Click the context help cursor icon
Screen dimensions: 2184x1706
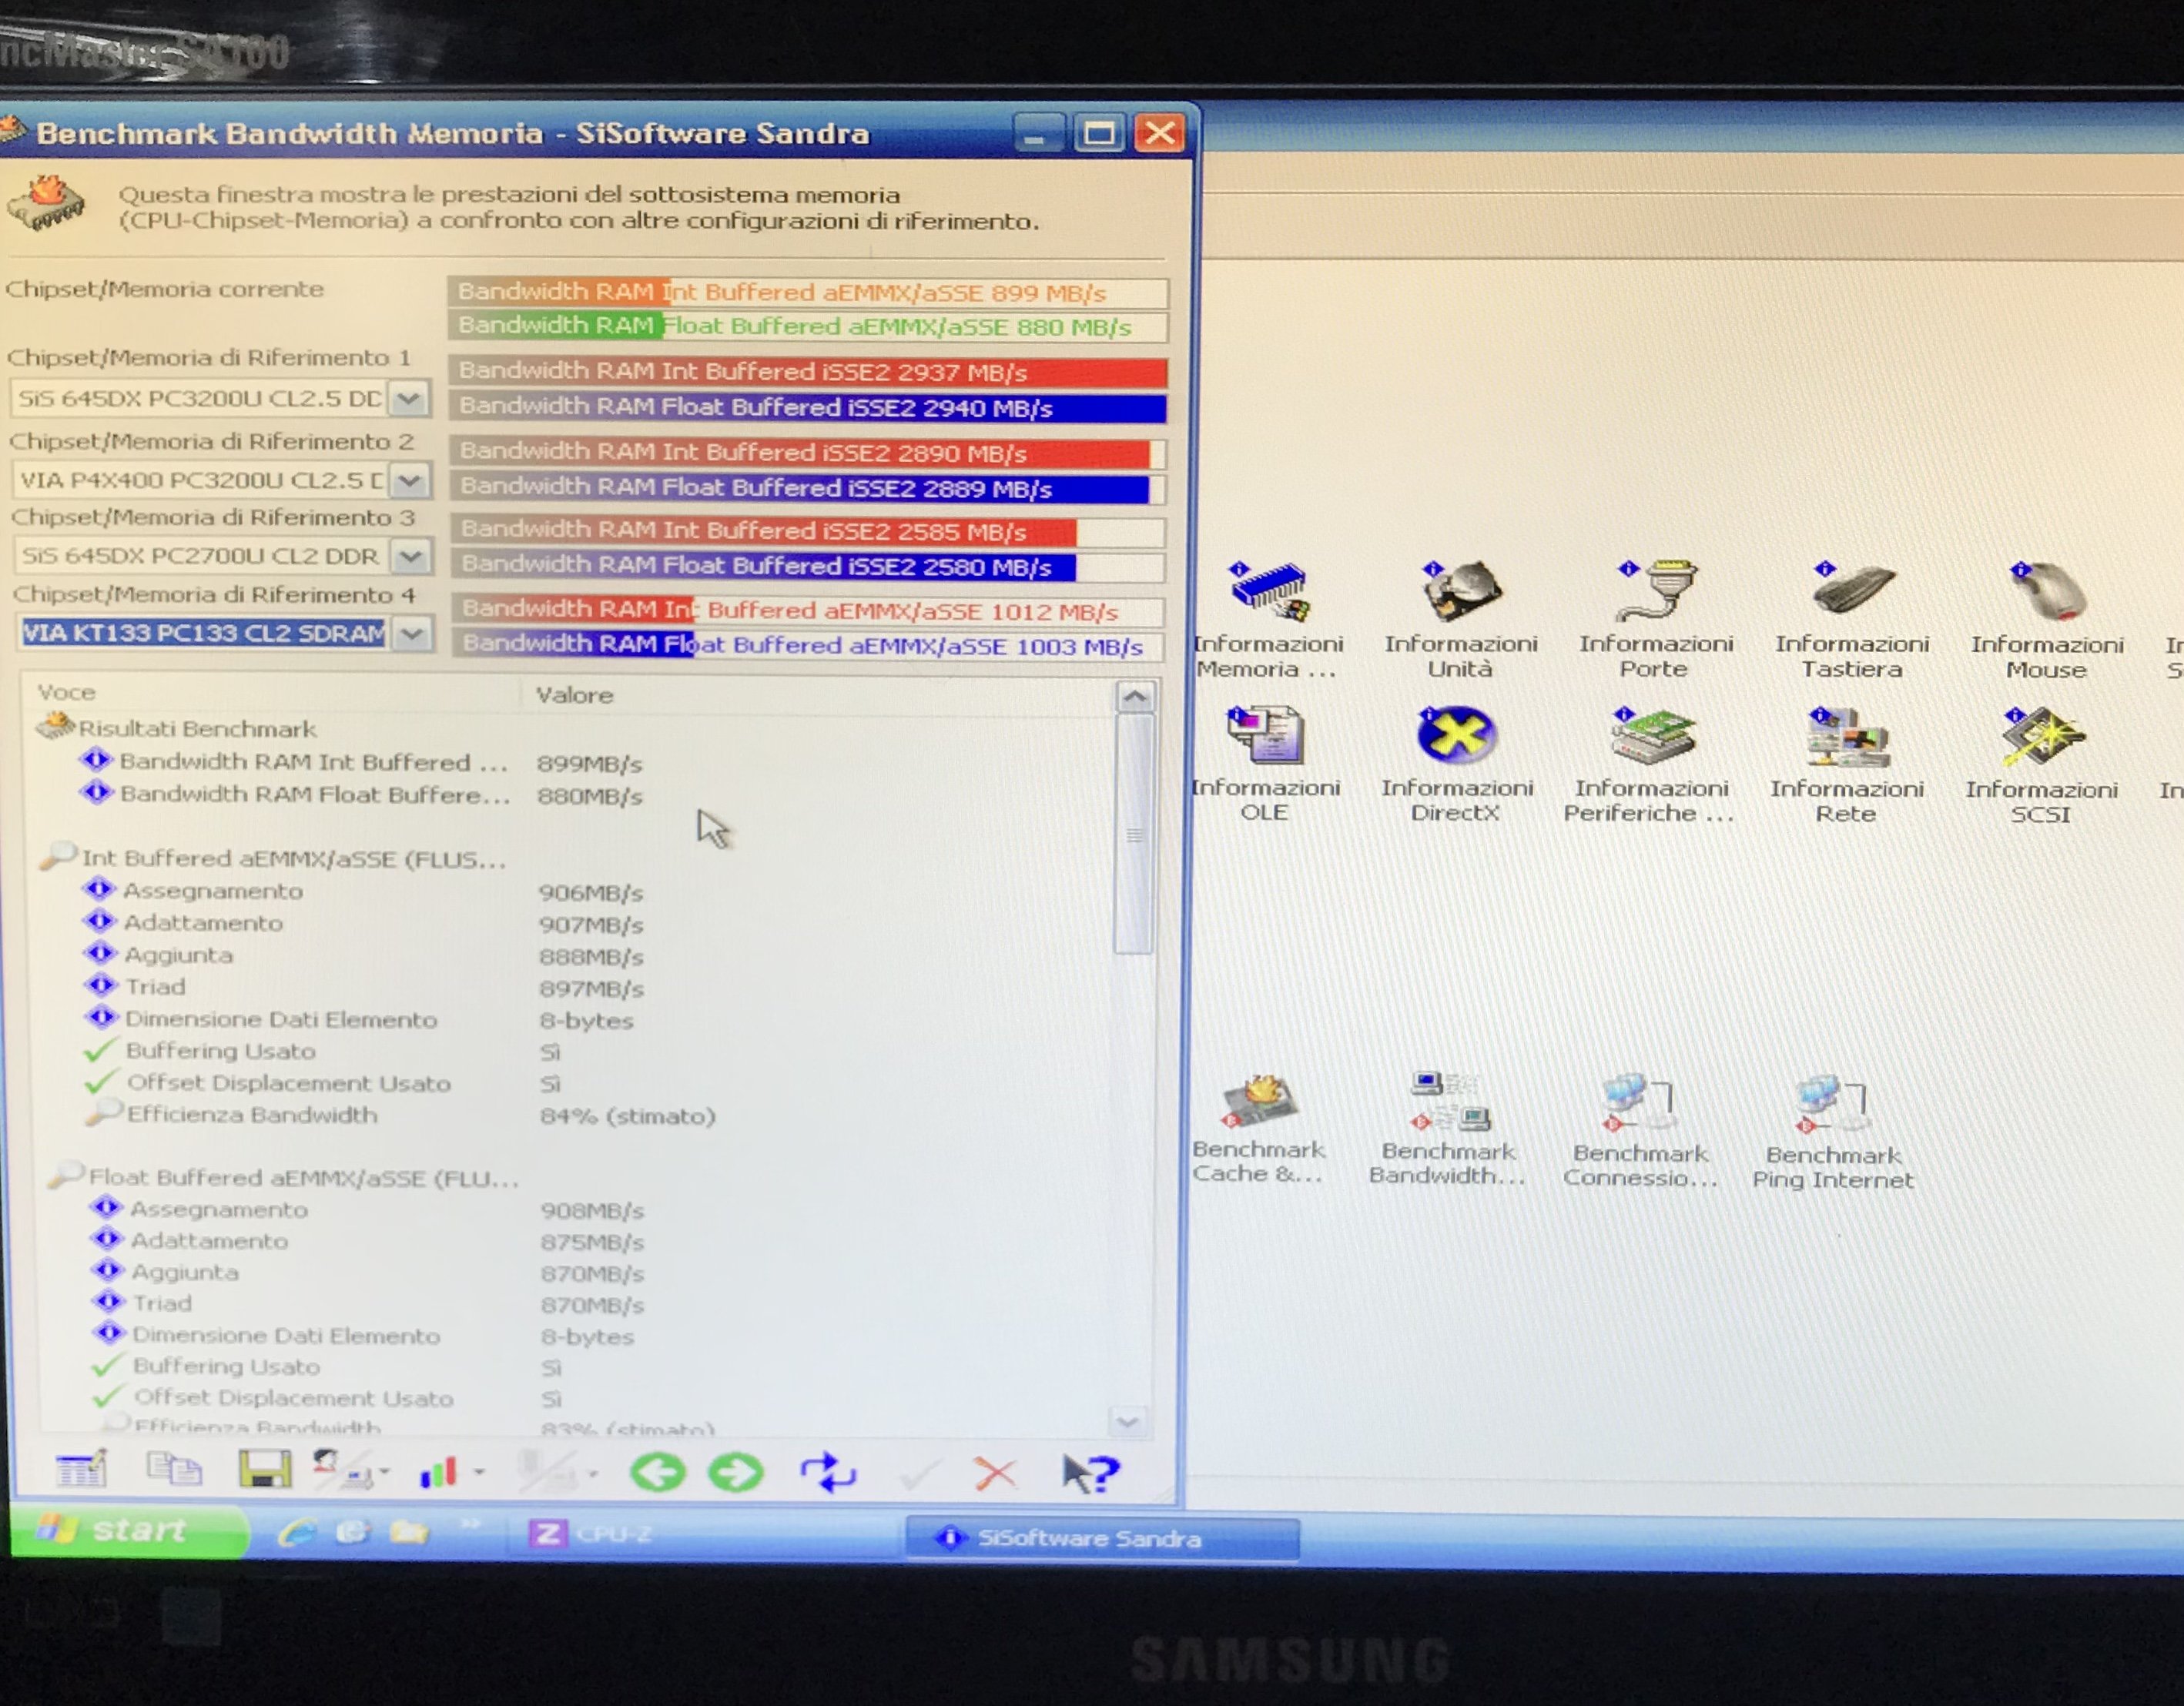[1088, 1474]
